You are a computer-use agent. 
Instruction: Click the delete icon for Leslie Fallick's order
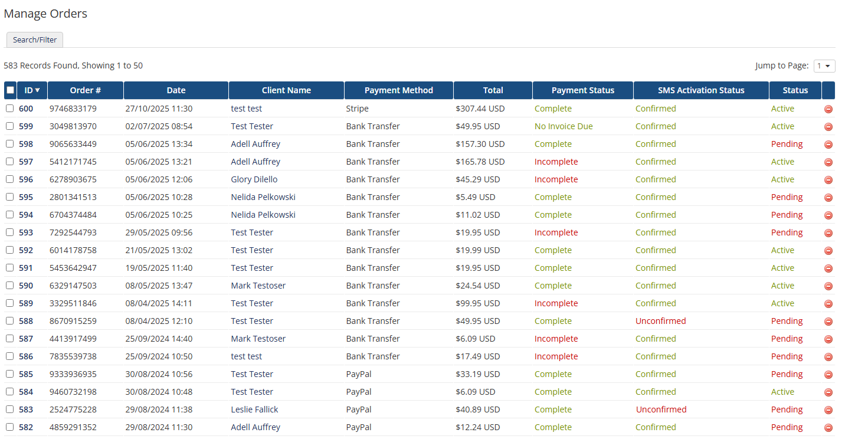tap(828, 409)
